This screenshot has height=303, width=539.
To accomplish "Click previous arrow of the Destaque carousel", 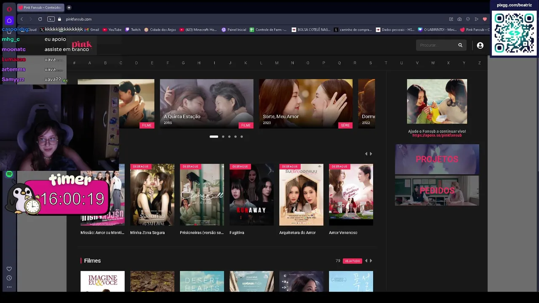I will point(366,154).
